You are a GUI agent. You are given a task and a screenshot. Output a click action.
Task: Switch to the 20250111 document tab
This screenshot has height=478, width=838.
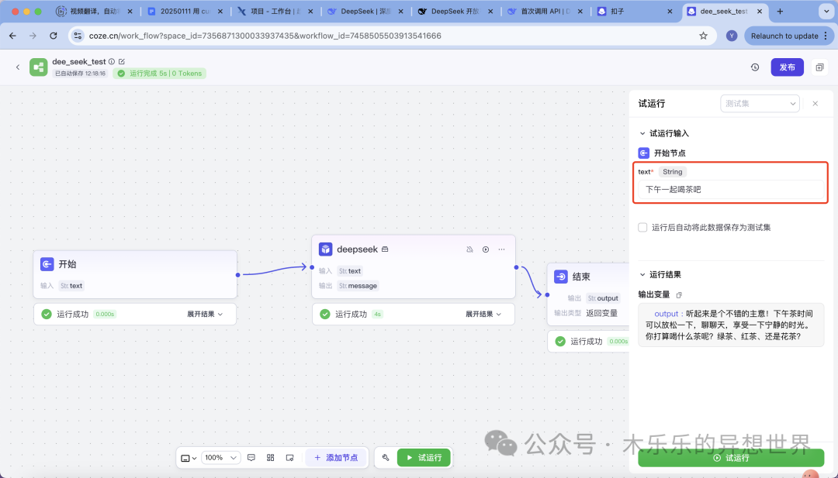185,11
